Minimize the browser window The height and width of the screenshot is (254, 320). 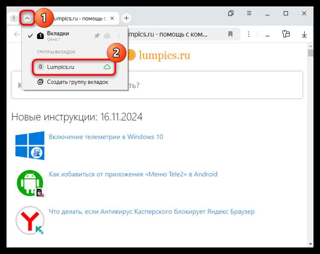[x=268, y=14]
